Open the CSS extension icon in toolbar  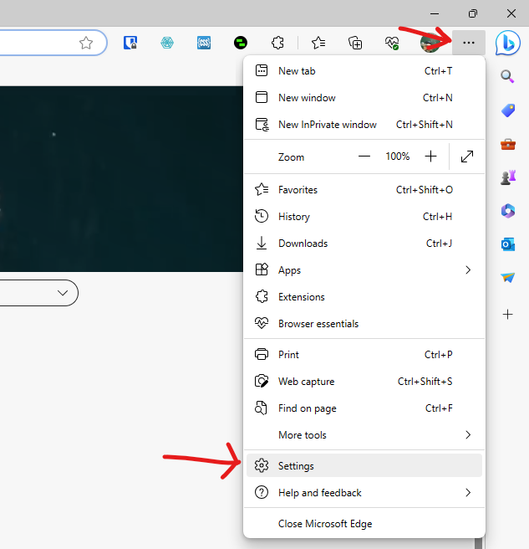pyautogui.click(x=204, y=43)
